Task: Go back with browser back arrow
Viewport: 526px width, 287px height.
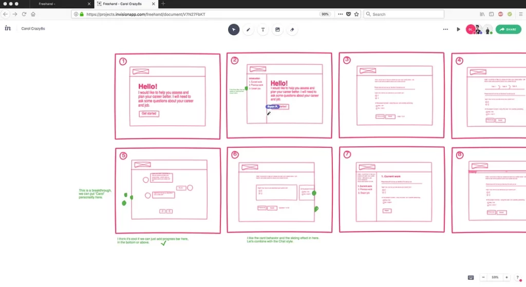Action: click(5, 14)
